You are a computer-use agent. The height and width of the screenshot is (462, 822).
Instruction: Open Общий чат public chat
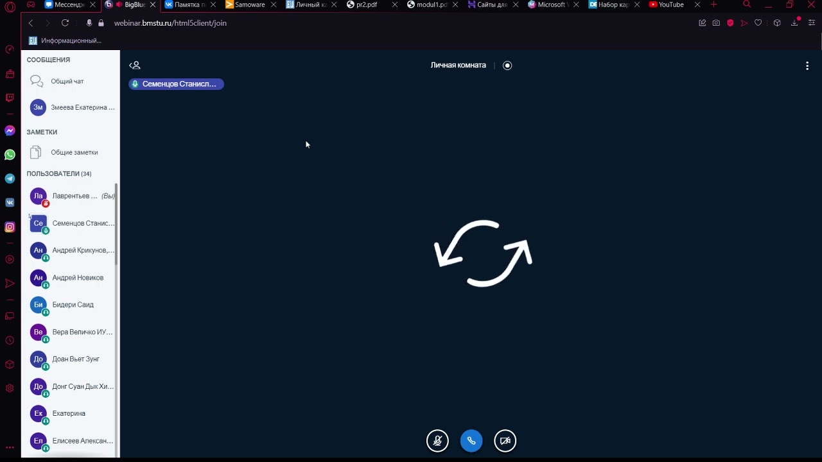[71, 81]
